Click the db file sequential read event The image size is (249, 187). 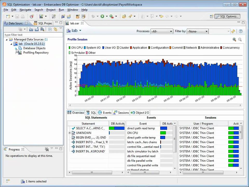coord(141,156)
